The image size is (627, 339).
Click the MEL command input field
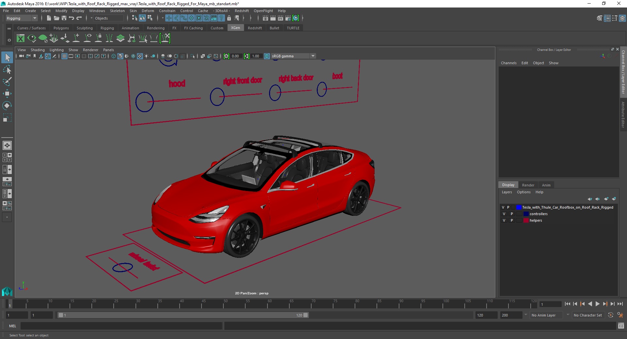[x=121, y=326]
